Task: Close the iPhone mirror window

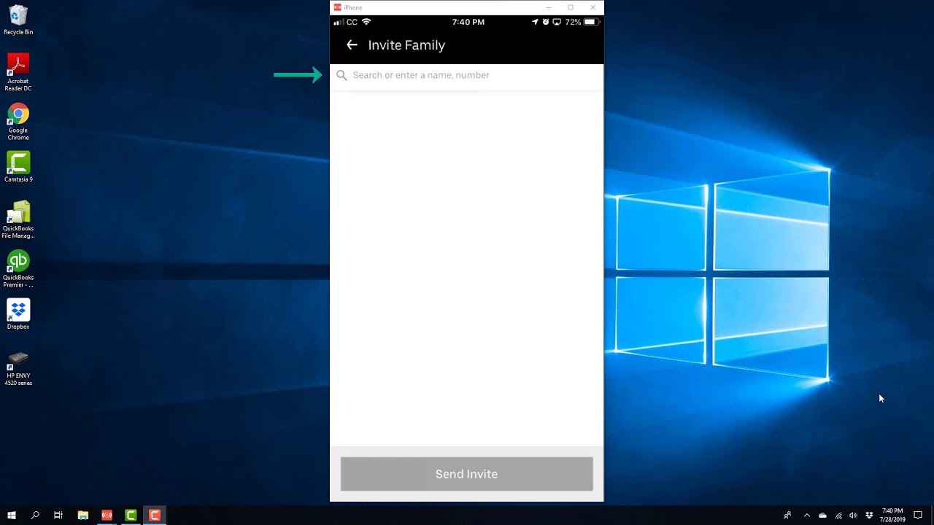Action: point(593,7)
